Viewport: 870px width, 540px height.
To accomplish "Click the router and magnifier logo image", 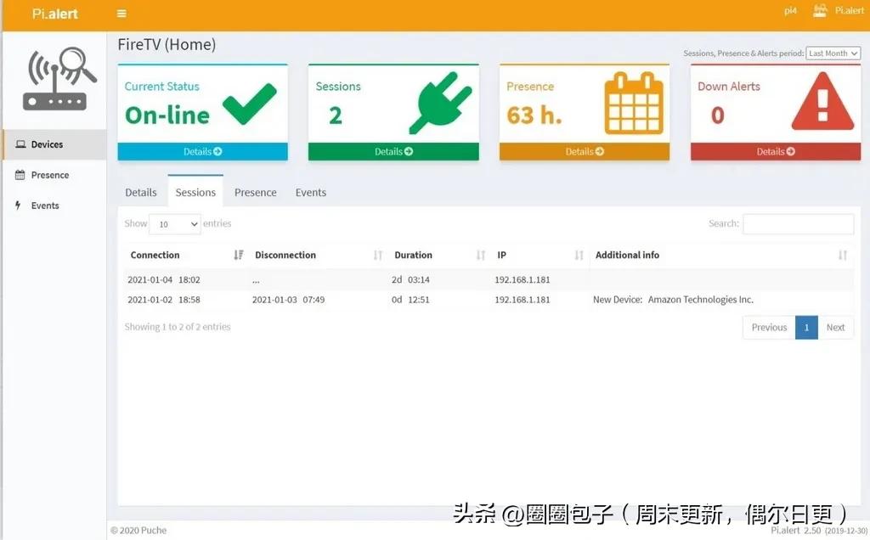I will tap(59, 79).
